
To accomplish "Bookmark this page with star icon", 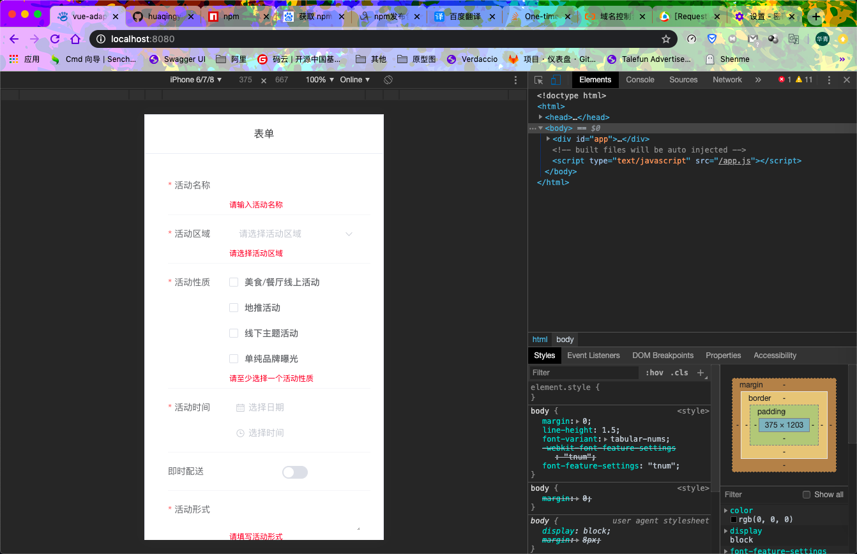I will pos(666,39).
